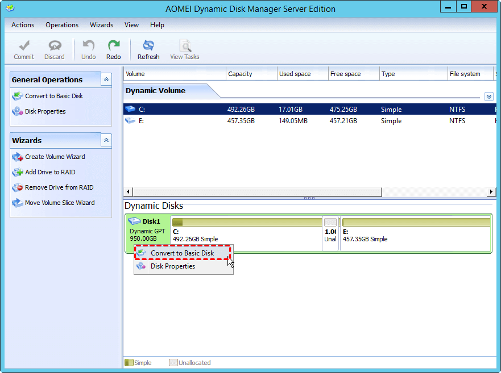Click the E: volume drive icon in list
This screenshot has height=373, width=501.
point(130,120)
